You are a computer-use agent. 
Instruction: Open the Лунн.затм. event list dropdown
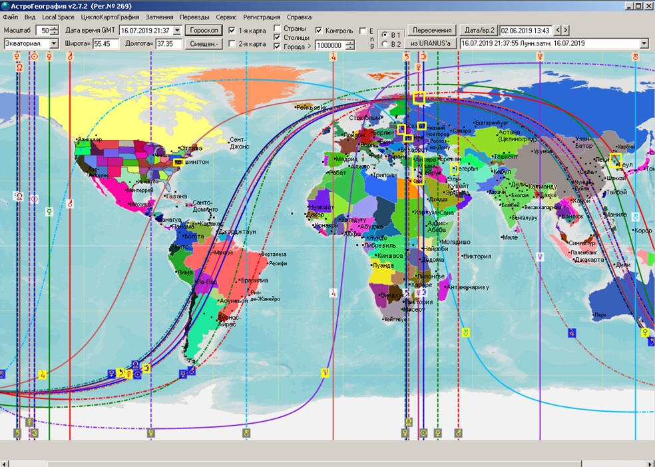click(643, 43)
